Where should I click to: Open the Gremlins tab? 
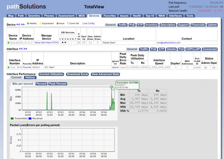pos(34,16)
